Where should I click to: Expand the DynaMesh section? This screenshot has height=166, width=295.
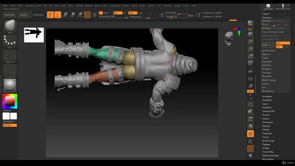tap(266, 69)
